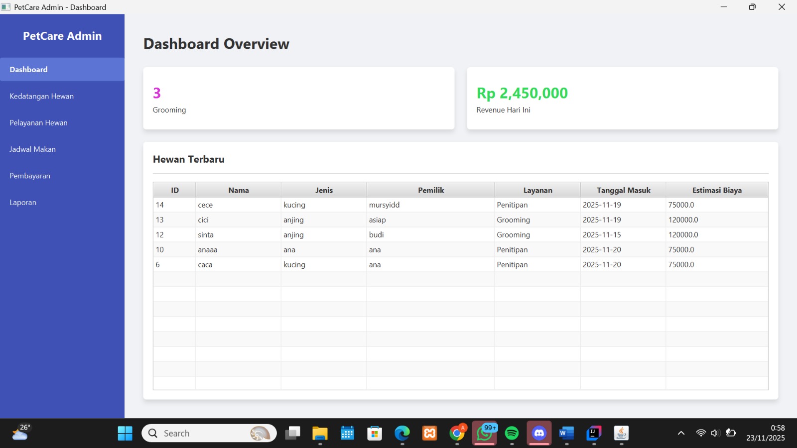Open Microsoft Word from taskbar
Screen dimensions: 797x448
point(566,434)
